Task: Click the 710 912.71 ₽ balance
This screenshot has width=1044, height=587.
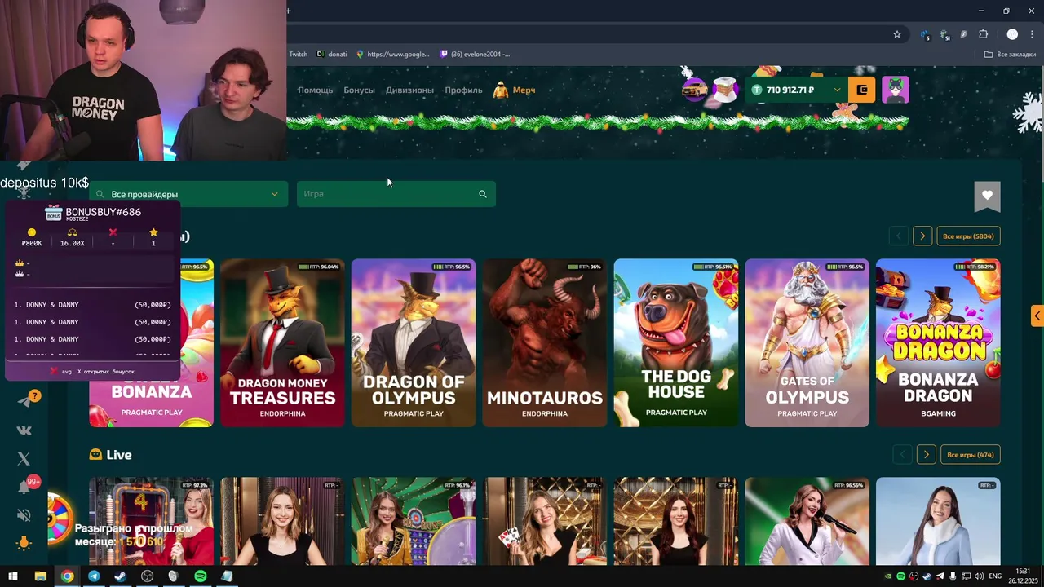Action: click(790, 90)
